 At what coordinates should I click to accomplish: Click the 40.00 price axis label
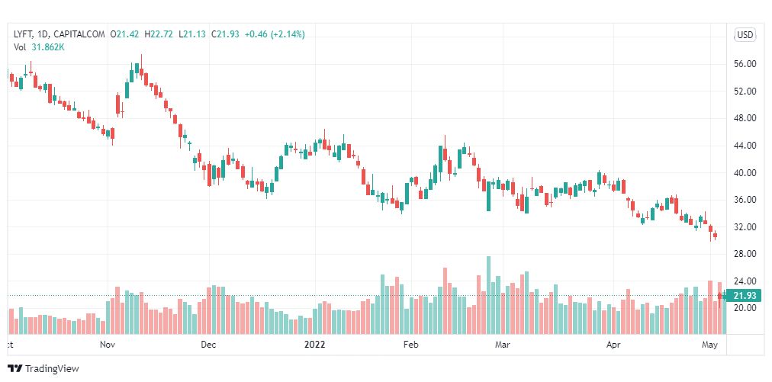745,173
